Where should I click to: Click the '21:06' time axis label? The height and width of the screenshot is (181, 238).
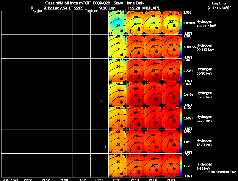click(x=64, y=180)
